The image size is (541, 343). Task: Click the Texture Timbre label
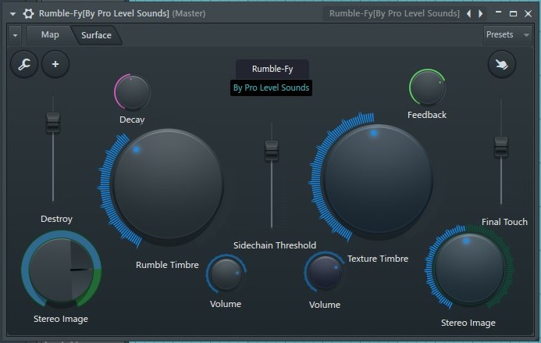click(378, 259)
